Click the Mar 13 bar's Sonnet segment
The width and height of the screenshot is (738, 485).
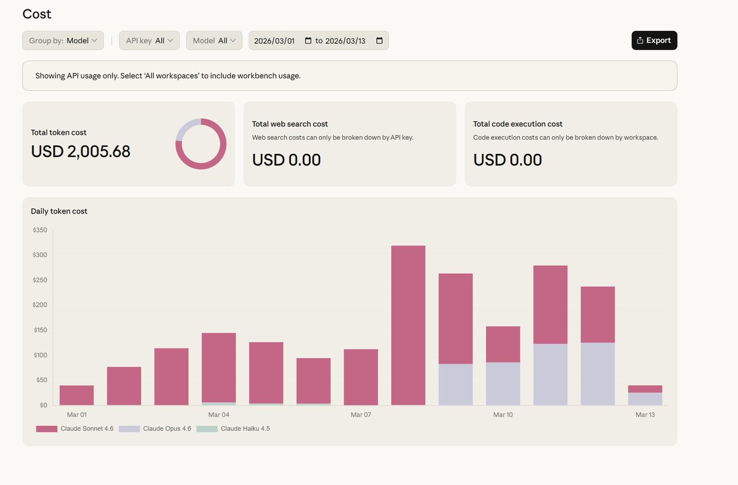click(645, 389)
